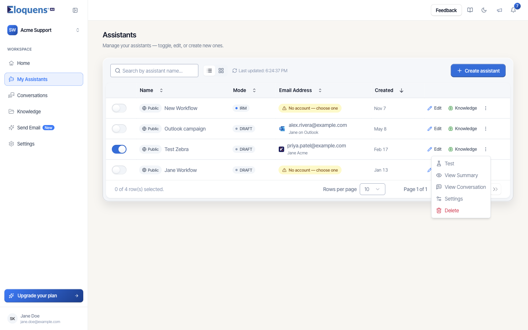
Task: Choose View Conversation in context menu
Action: [x=461, y=187]
